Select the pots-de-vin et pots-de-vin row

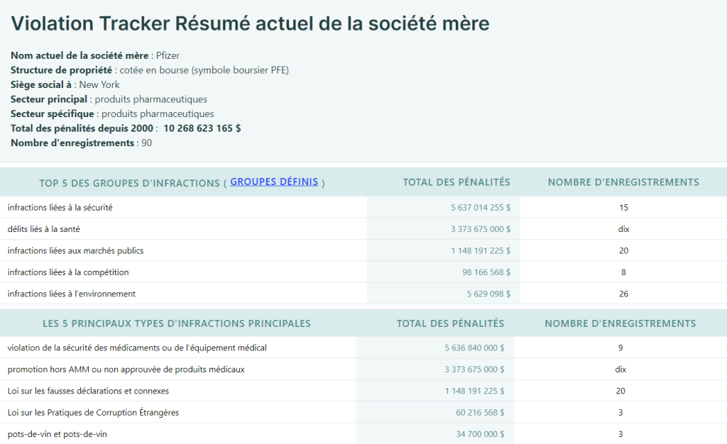(x=58, y=434)
